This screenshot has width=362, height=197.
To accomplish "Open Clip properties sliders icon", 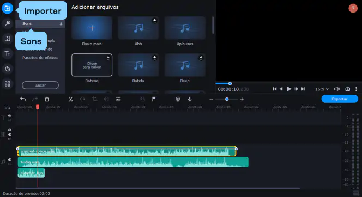I will [x=118, y=99].
